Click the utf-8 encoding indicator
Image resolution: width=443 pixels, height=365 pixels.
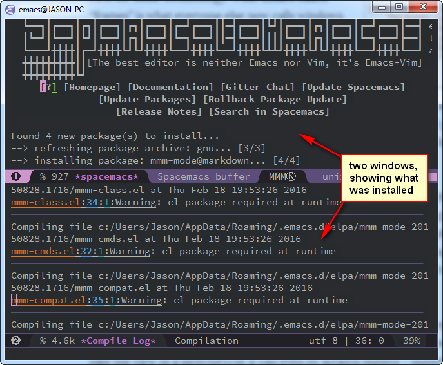323,341
